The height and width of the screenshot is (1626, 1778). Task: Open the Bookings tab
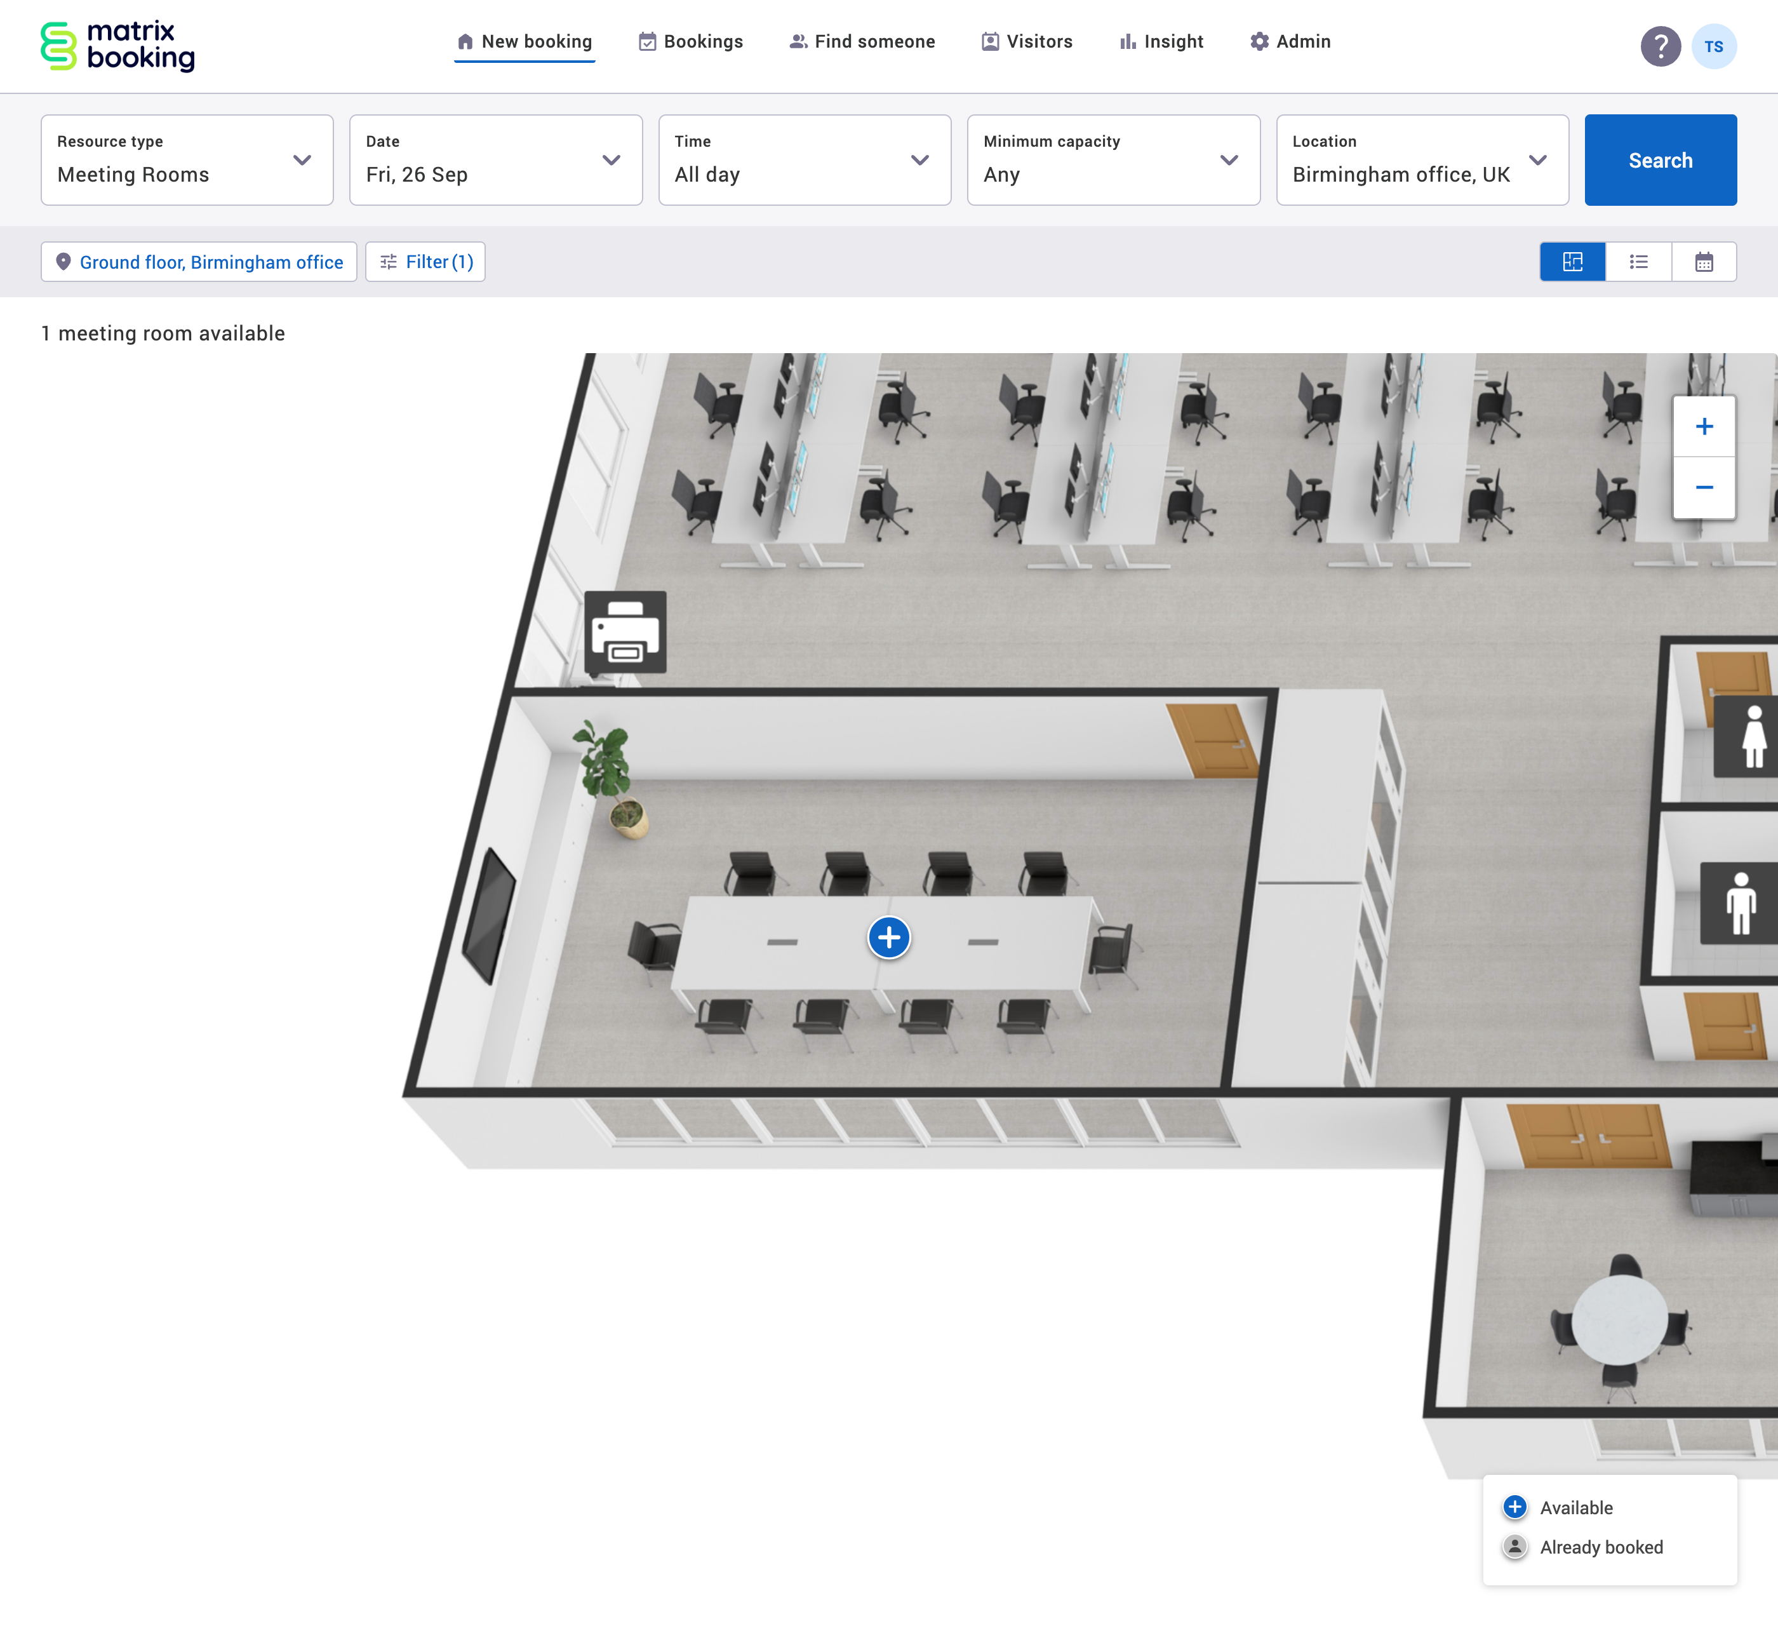(692, 41)
